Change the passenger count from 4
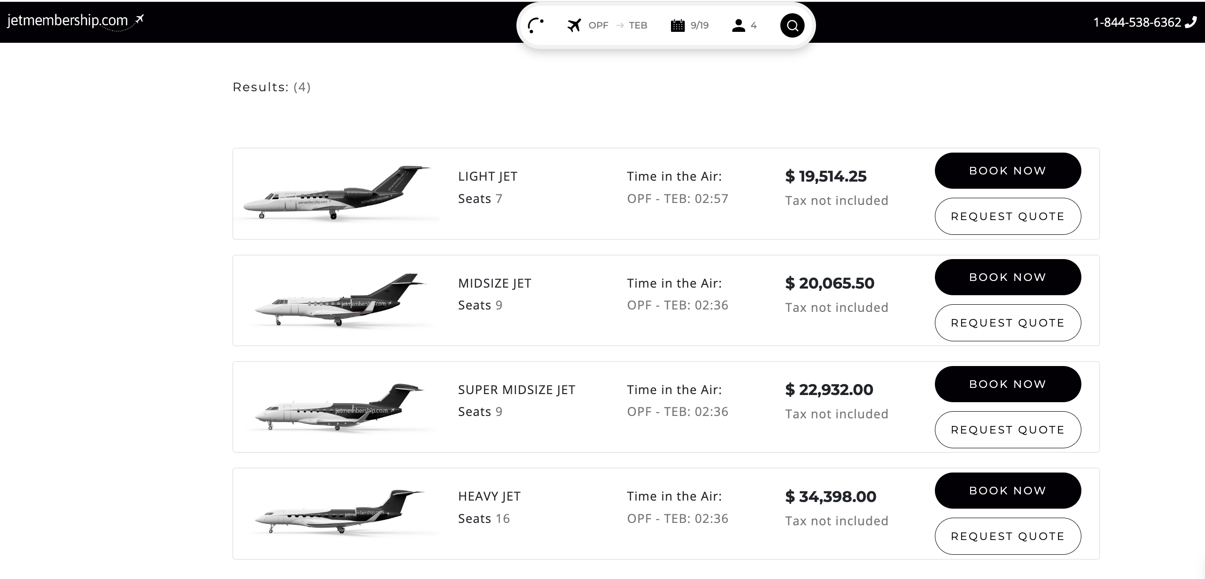This screenshot has height=579, width=1205. [753, 25]
